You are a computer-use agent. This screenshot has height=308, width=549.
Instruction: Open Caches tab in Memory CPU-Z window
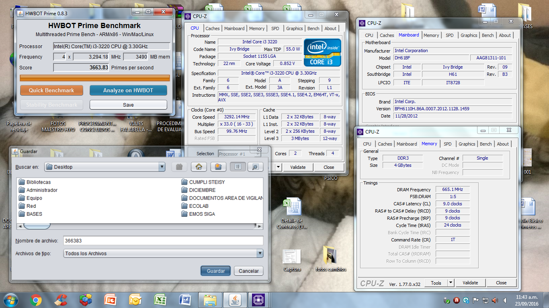tap(385, 144)
